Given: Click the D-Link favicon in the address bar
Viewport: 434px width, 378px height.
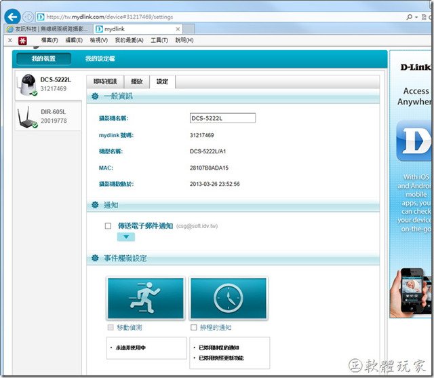Looking at the screenshot, I should pos(41,17).
